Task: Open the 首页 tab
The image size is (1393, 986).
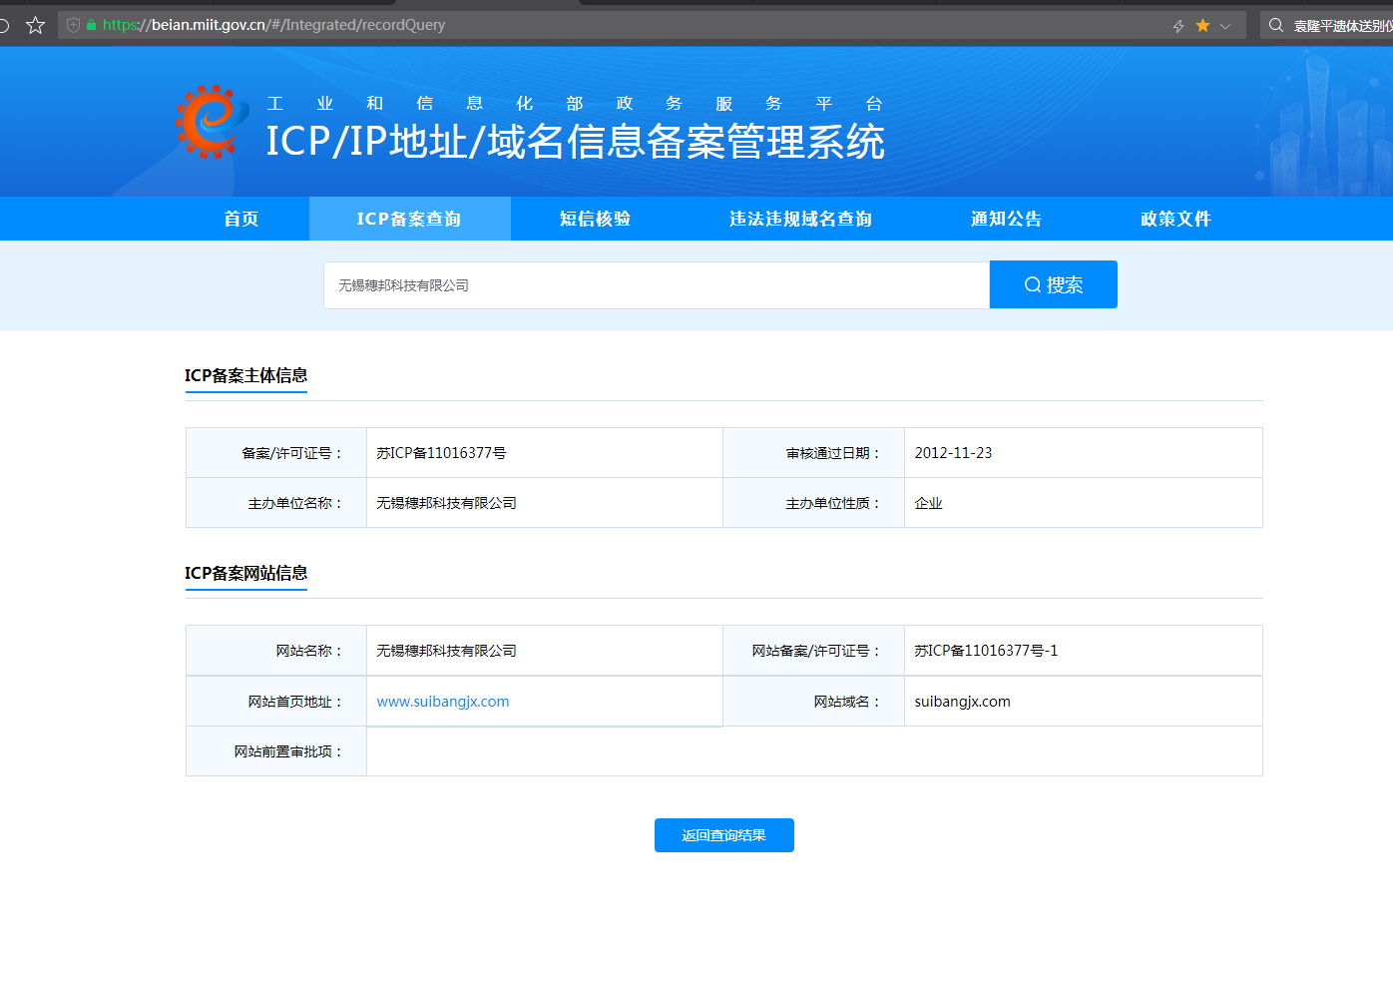Action: pyautogui.click(x=240, y=219)
